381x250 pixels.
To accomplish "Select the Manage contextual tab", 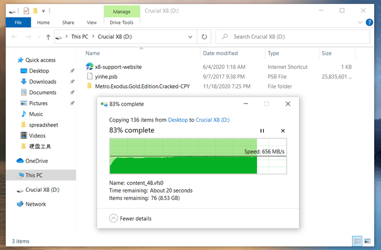I will [122, 12].
